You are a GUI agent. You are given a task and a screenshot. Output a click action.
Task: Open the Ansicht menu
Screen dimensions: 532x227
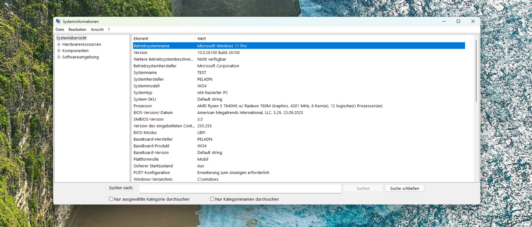[x=97, y=30]
